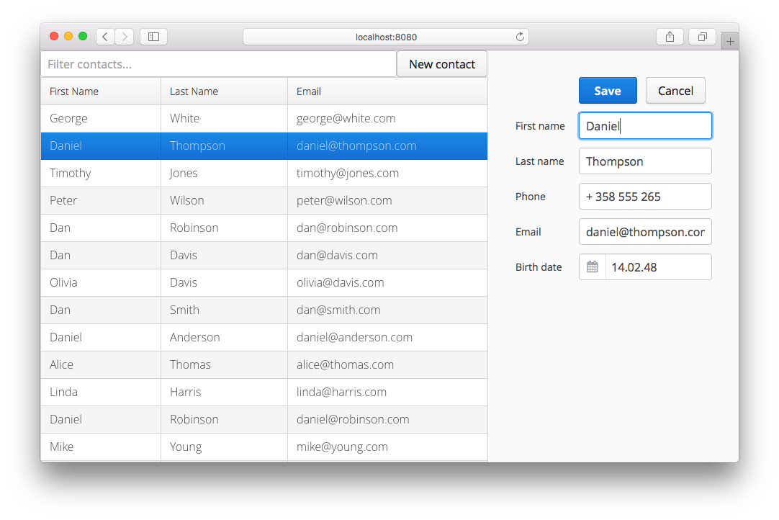The height and width of the screenshot is (520, 779).
Task: Open a new browser tab with plus icon
Action: point(730,40)
